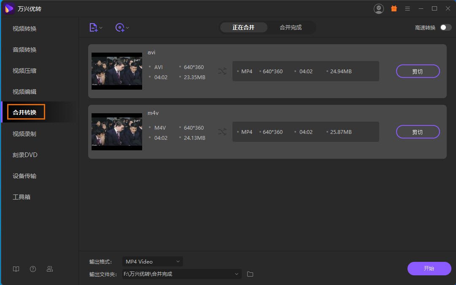Click 剪切 button for the m4v file
The width and height of the screenshot is (456, 285).
click(x=418, y=132)
